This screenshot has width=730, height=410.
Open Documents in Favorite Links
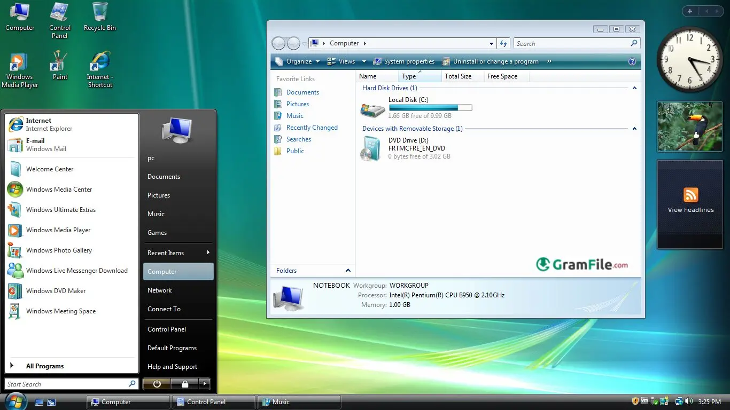(302, 92)
